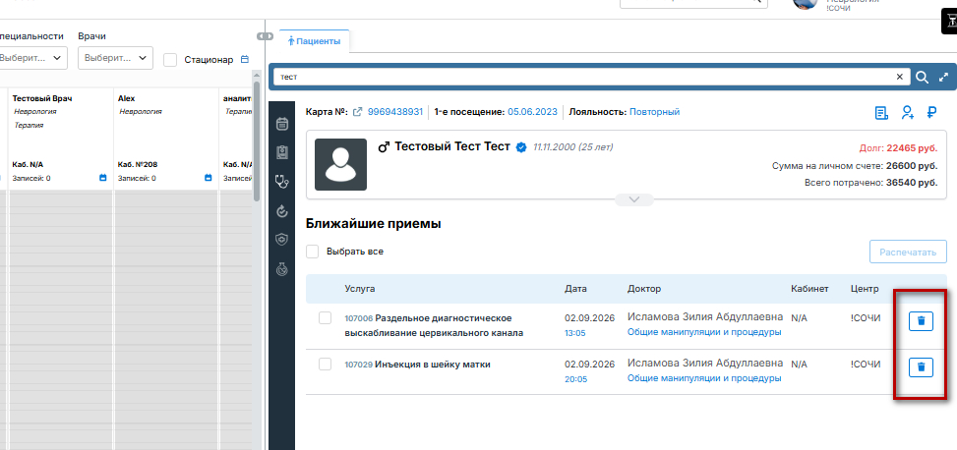Viewport: 957px width, 450px height.
Task: Expand patient panel with diagonal arrows icon
Action: point(944,77)
